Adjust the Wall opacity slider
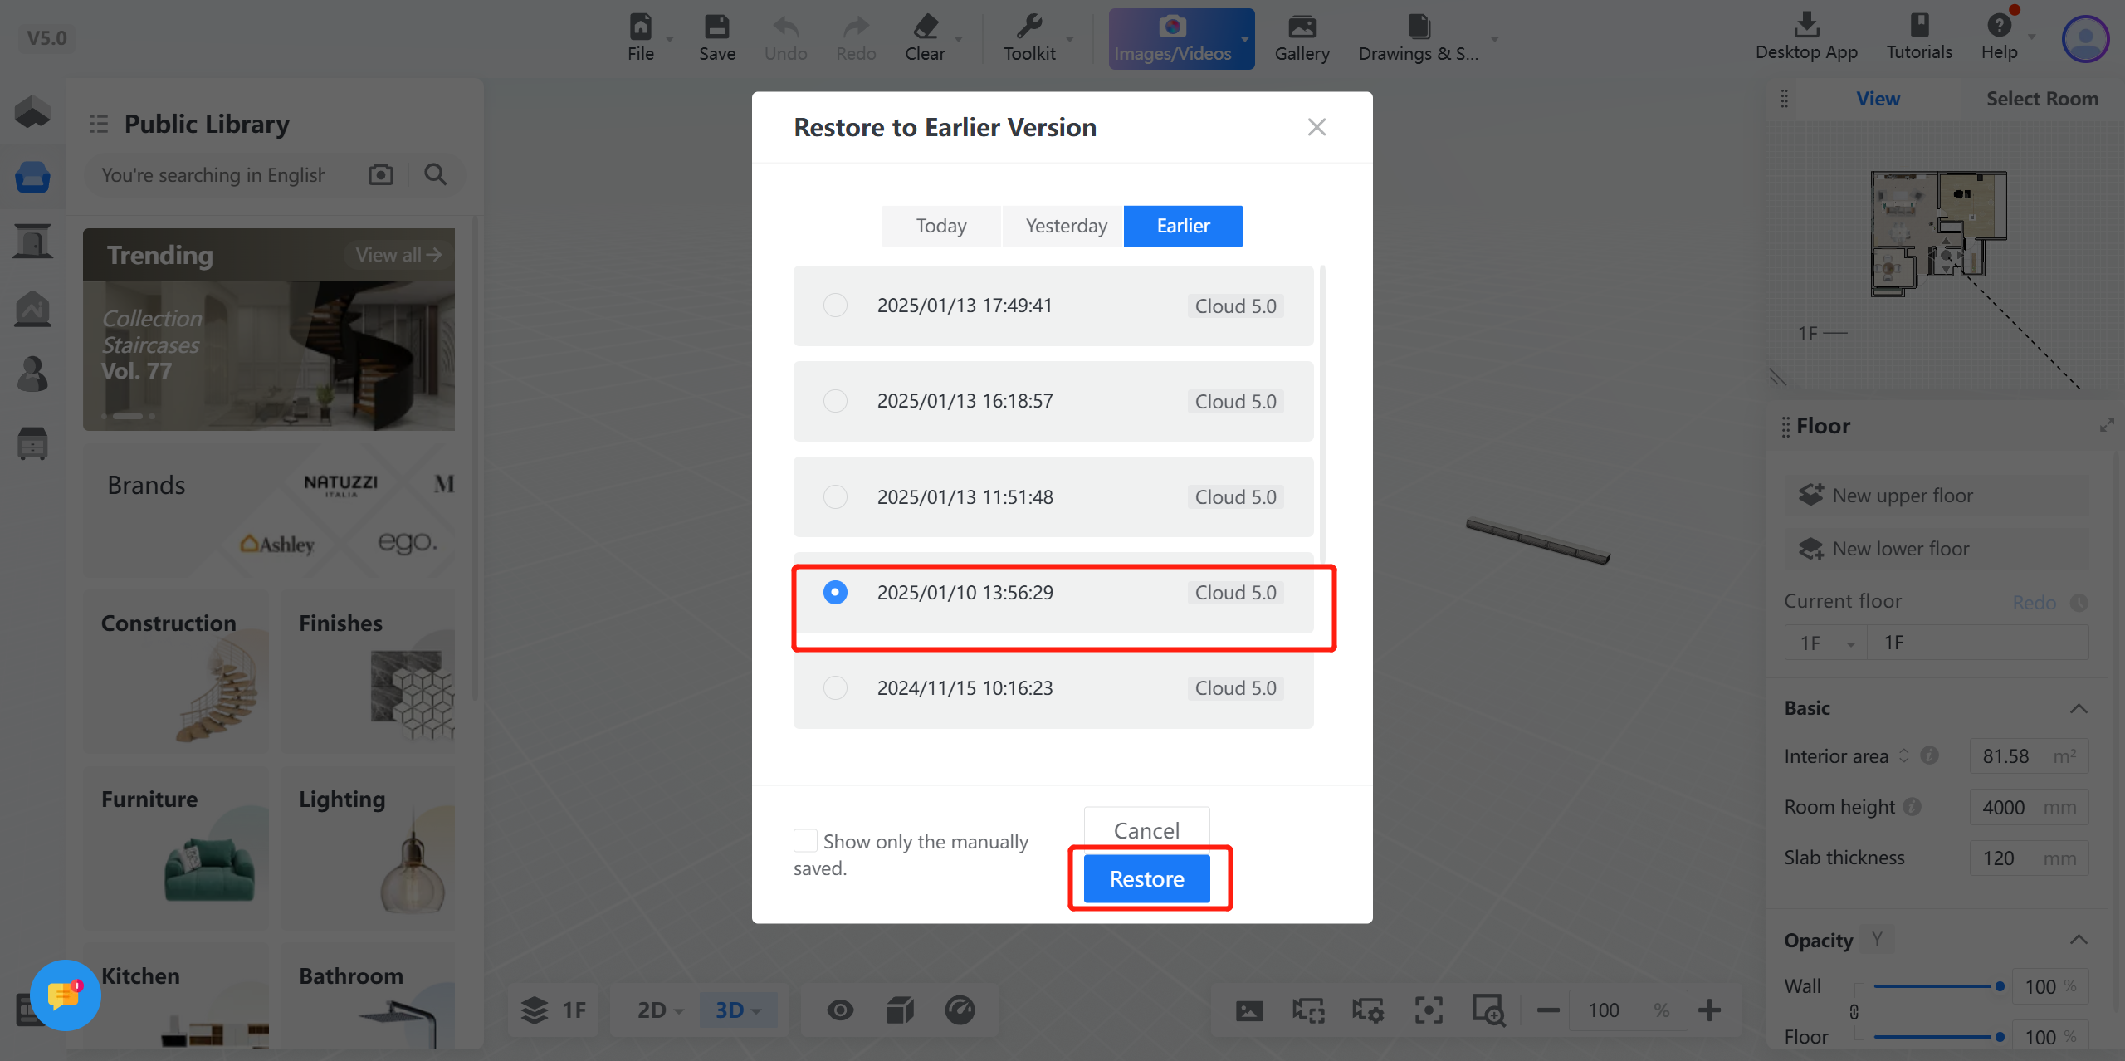The width and height of the screenshot is (2125, 1061). (x=1999, y=986)
